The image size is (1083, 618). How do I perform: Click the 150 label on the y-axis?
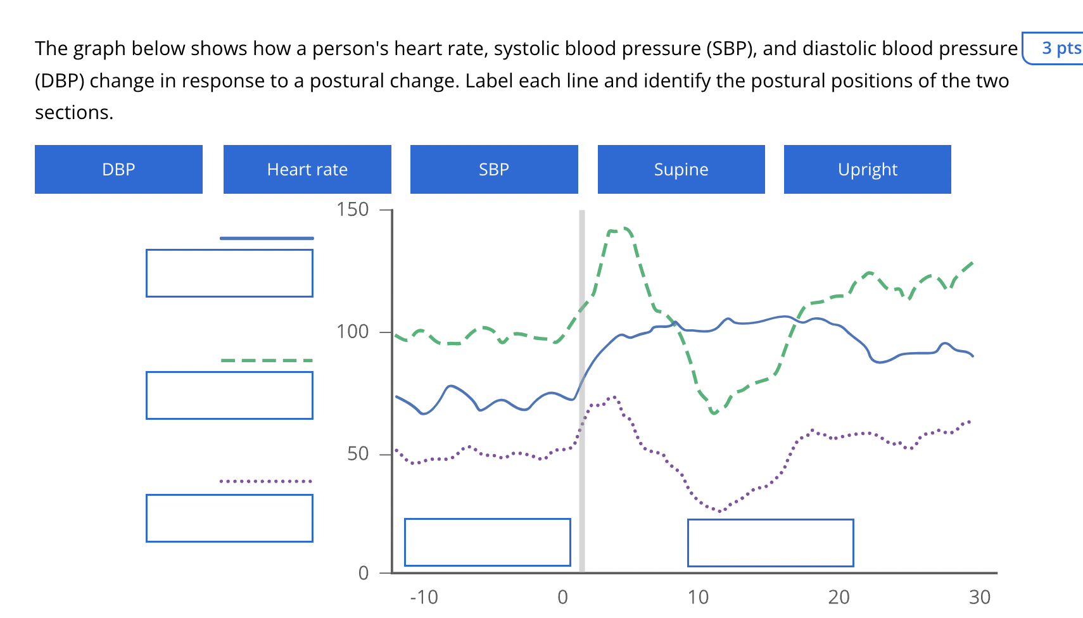[356, 209]
